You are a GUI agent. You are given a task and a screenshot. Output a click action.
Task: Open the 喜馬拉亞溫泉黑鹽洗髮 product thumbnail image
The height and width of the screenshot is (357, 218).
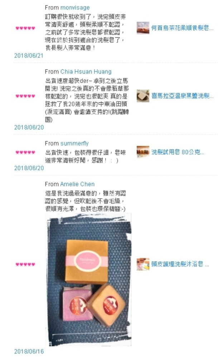143,96
